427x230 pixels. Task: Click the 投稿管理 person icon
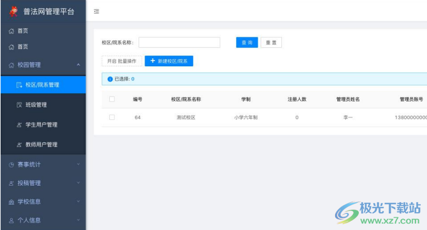coord(11,183)
